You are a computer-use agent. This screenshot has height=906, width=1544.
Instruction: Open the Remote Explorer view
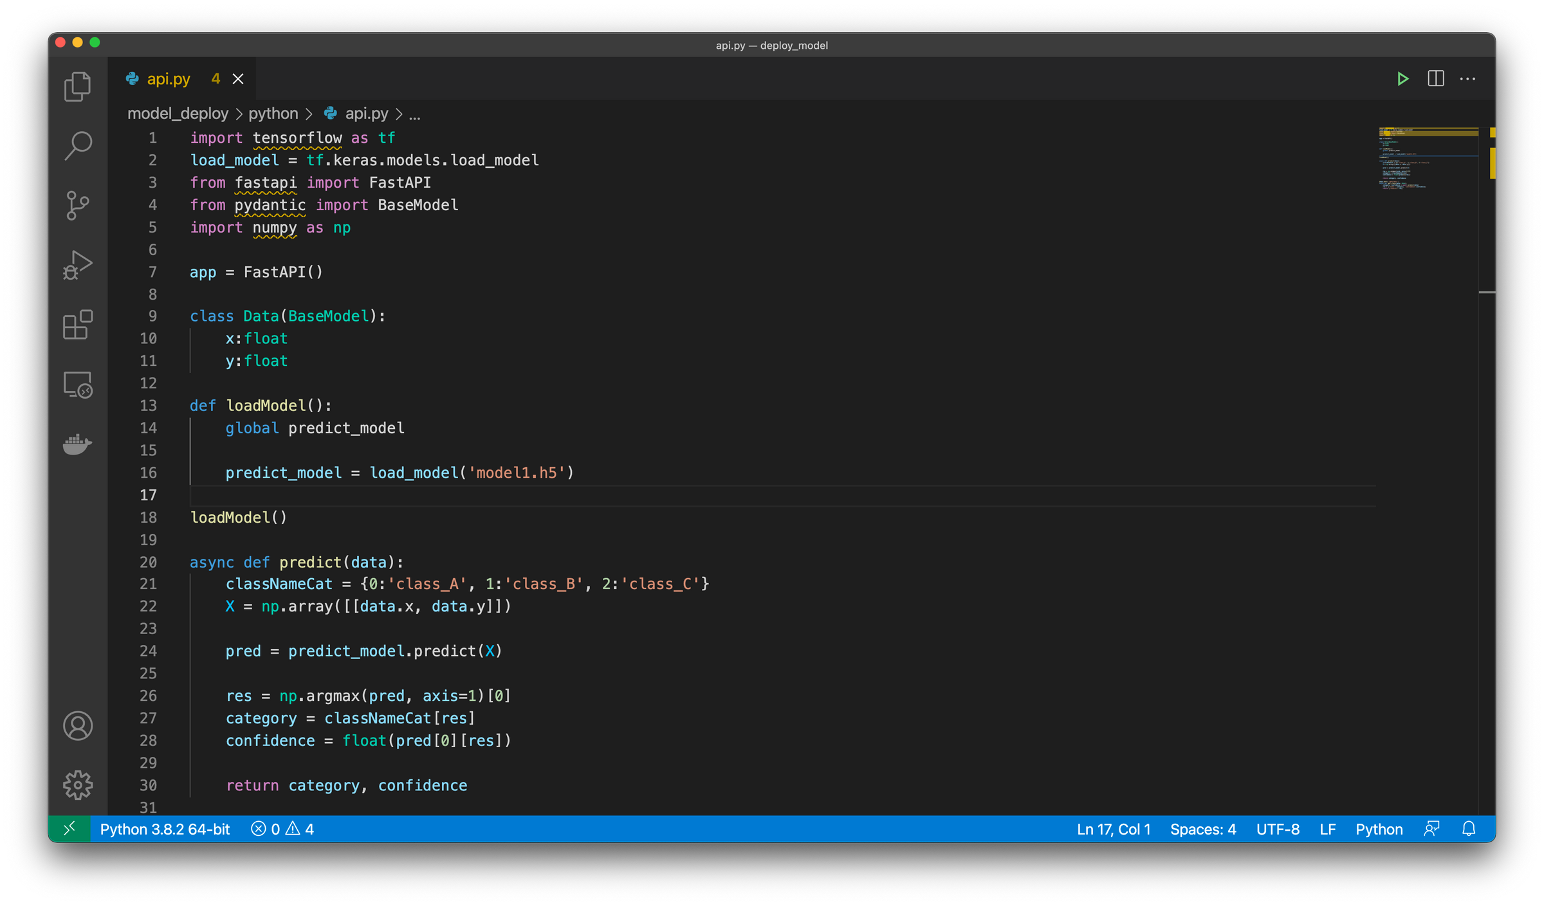click(78, 385)
